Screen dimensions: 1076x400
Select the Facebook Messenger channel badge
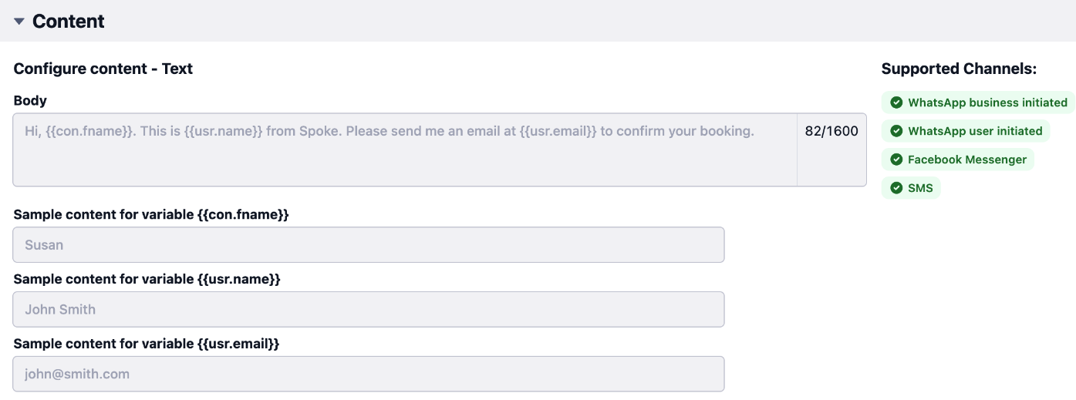click(958, 160)
